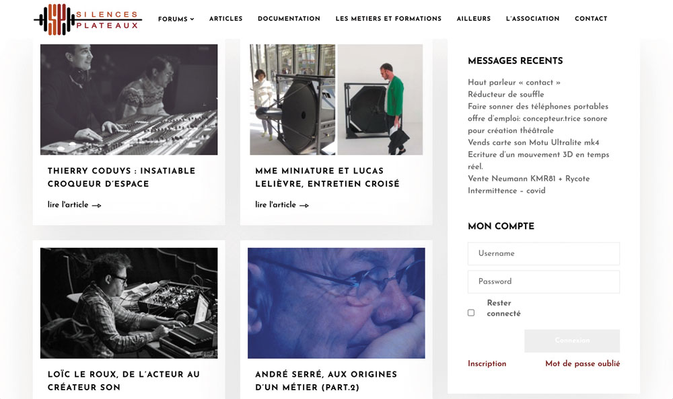Click Mot de passe oublié link

tap(582, 363)
